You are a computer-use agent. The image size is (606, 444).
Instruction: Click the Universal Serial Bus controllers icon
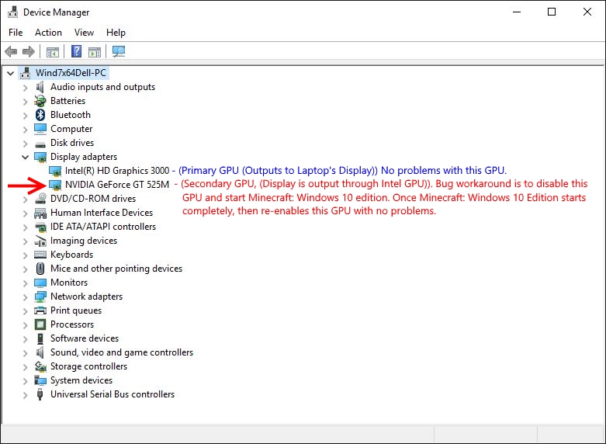40,394
